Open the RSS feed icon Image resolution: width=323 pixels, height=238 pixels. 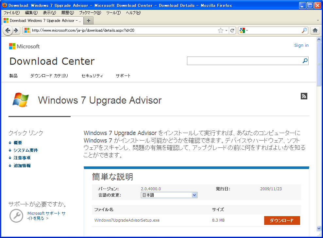tap(304, 96)
